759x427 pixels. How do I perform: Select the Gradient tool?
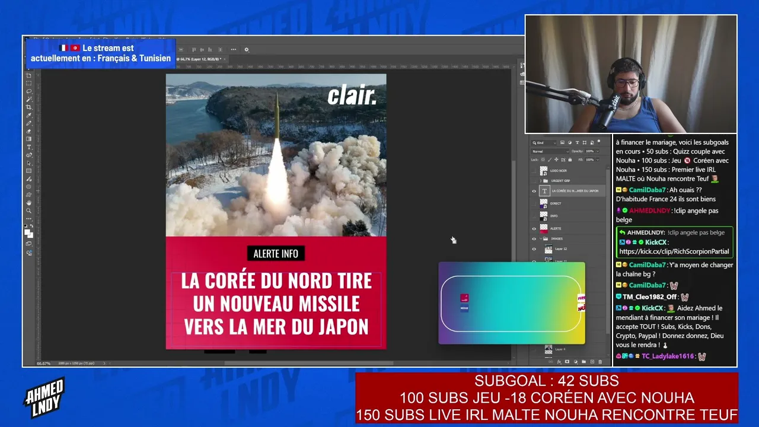pyautogui.click(x=28, y=139)
